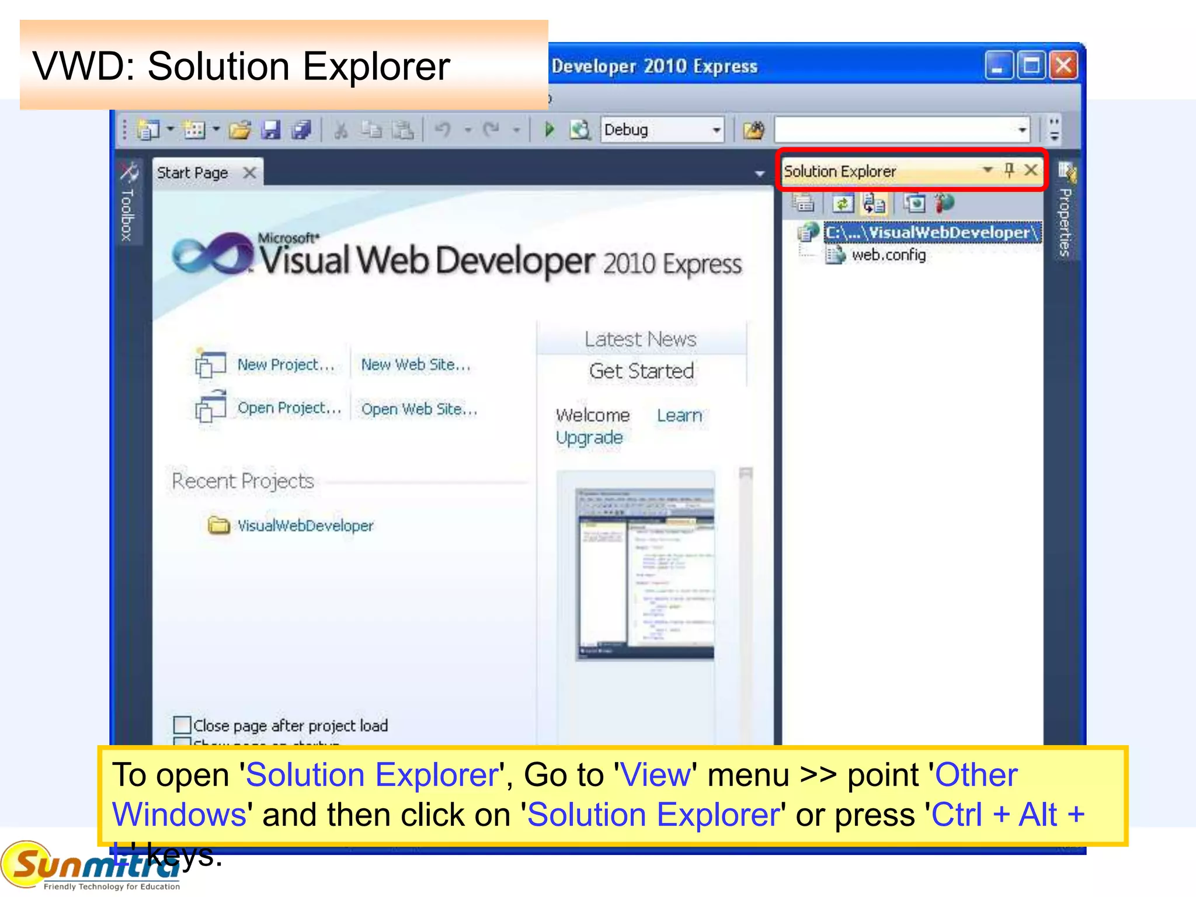Click Solution Explorer ASP.NET Configuration icon
Screen dimensions: 1196x897
click(944, 203)
